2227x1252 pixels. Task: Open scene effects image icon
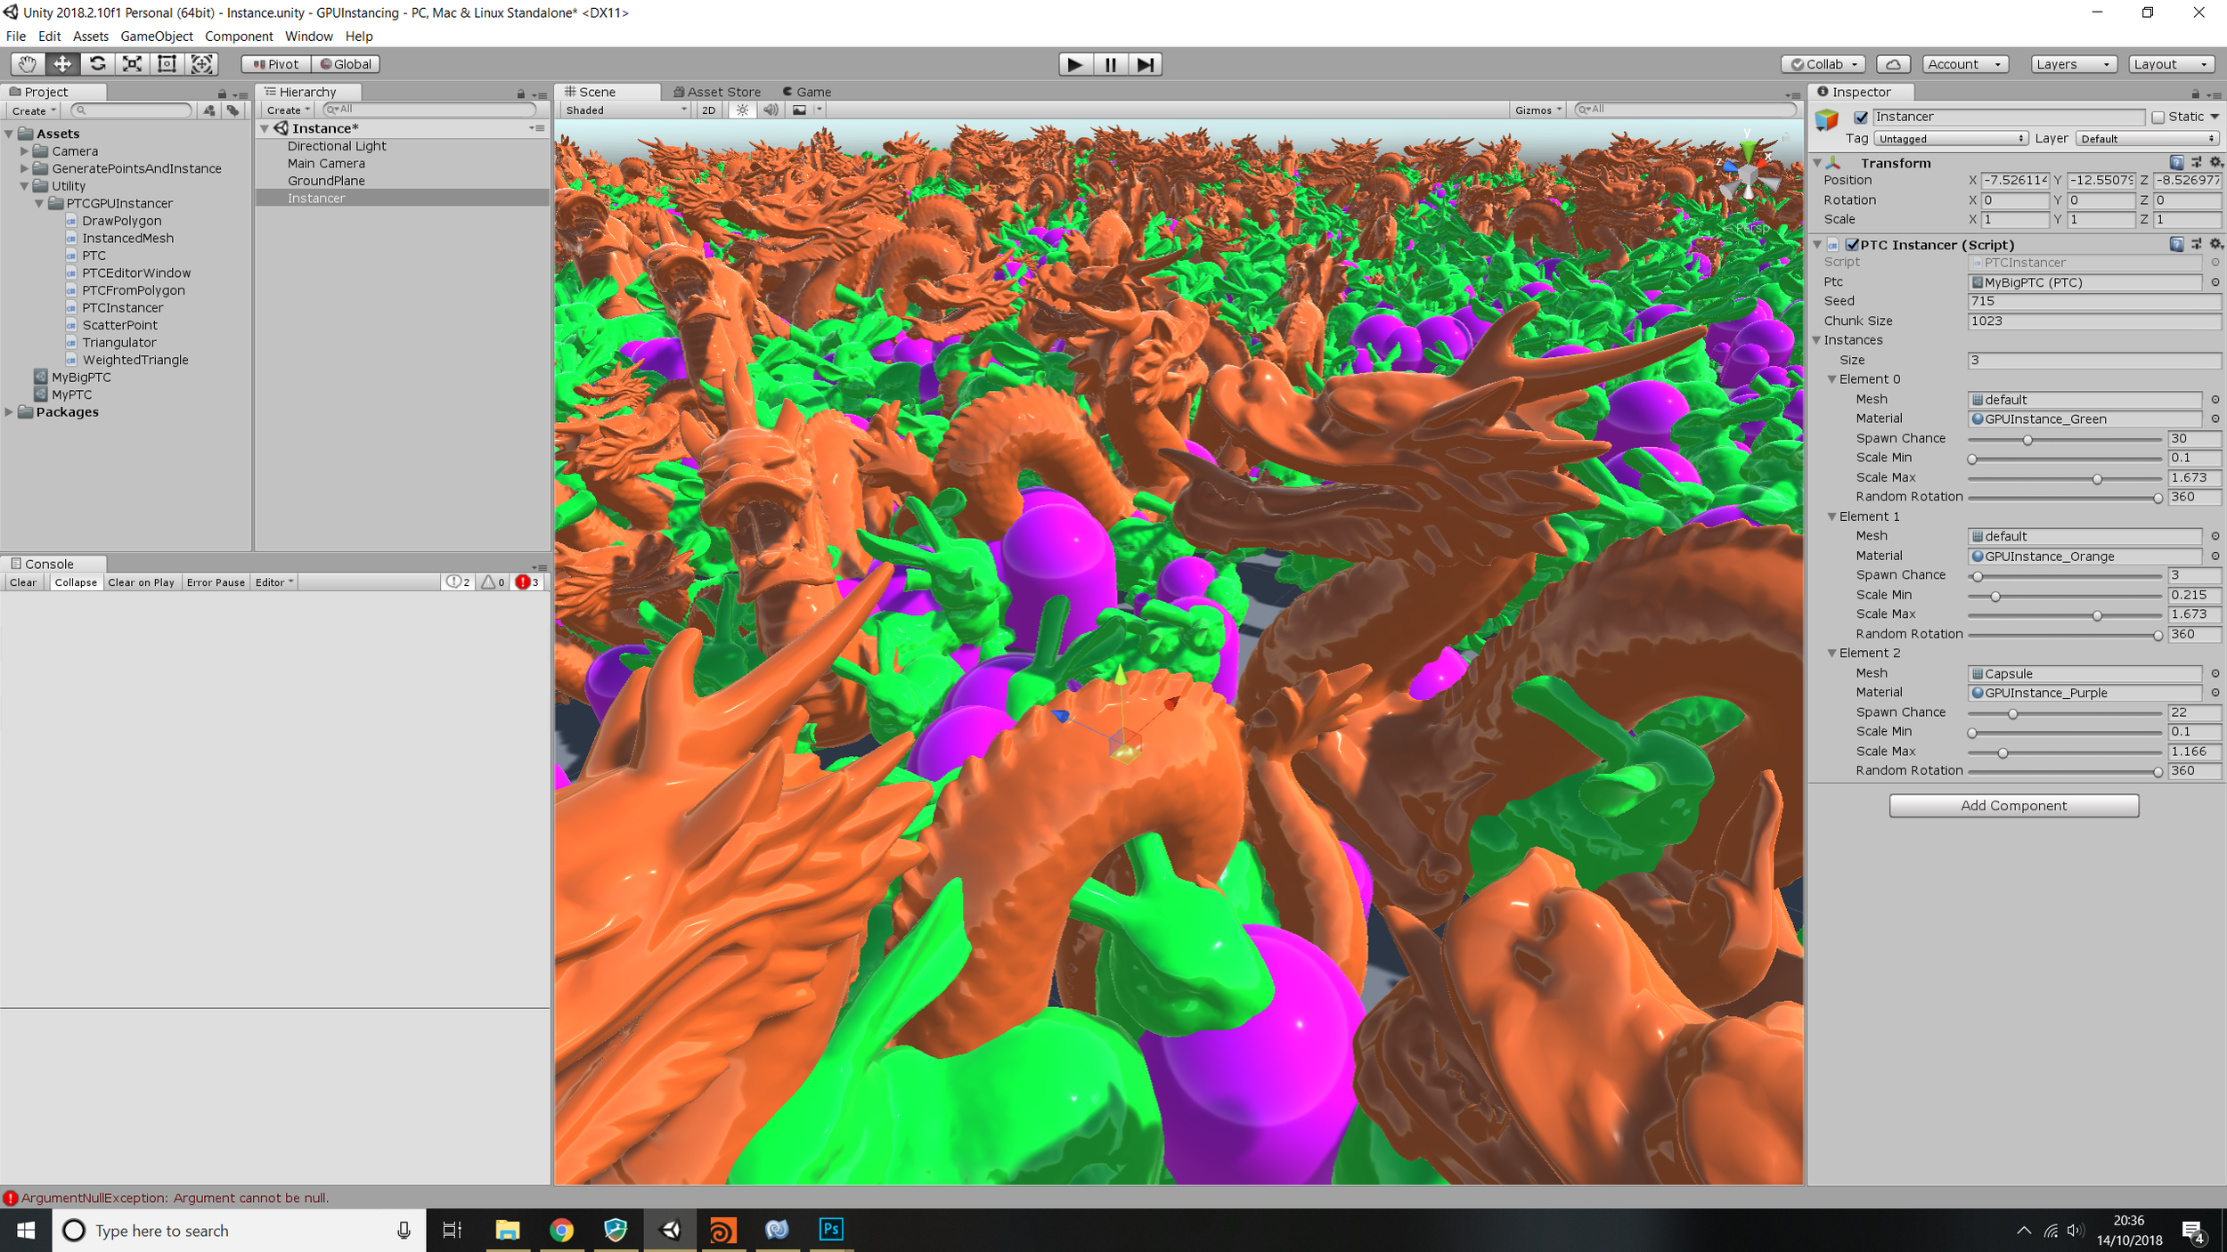[x=799, y=110]
